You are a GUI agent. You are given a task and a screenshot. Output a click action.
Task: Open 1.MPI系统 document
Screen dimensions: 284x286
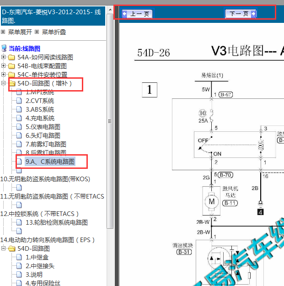[x=40, y=92]
